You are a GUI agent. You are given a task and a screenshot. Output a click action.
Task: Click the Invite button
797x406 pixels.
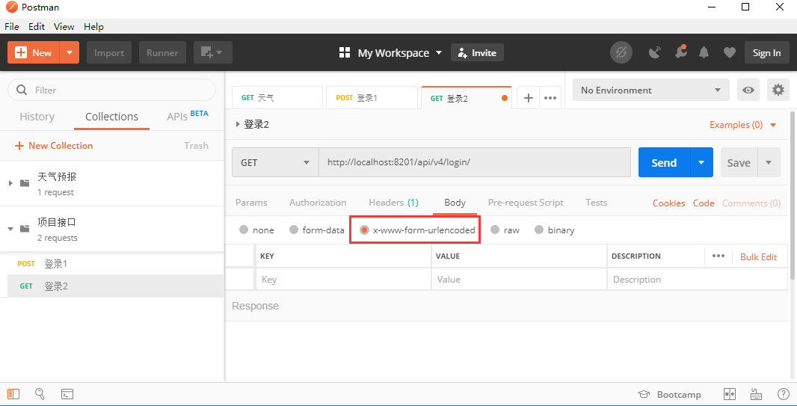point(477,53)
